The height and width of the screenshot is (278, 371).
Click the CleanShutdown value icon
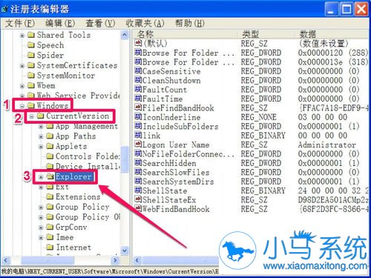(x=138, y=80)
